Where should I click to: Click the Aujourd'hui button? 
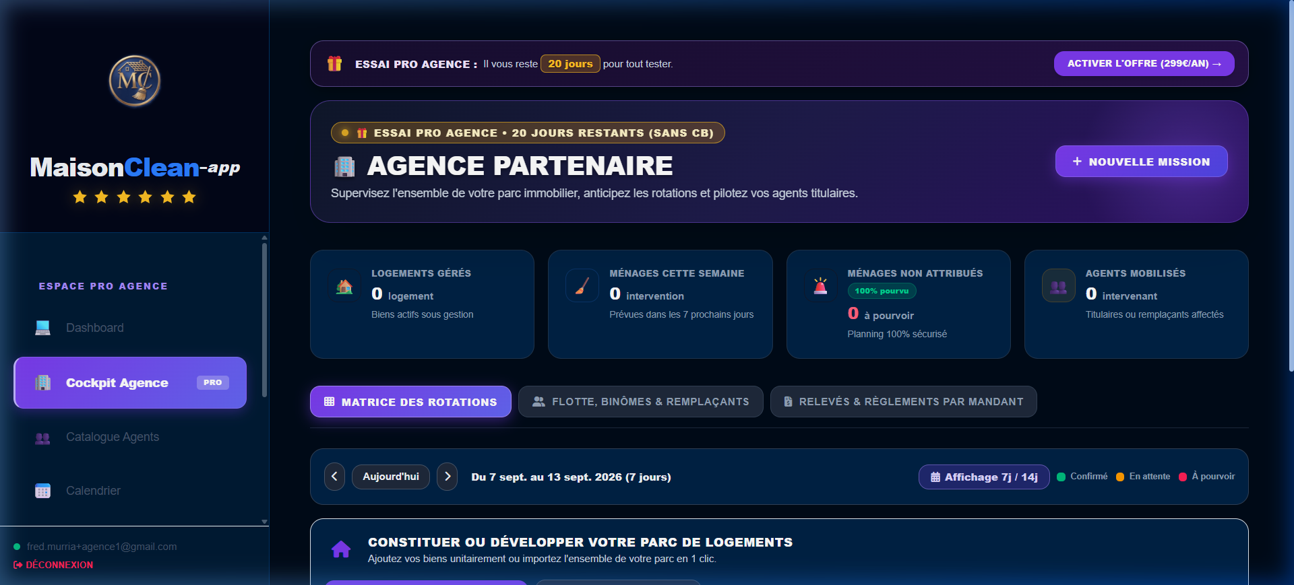pyautogui.click(x=391, y=477)
